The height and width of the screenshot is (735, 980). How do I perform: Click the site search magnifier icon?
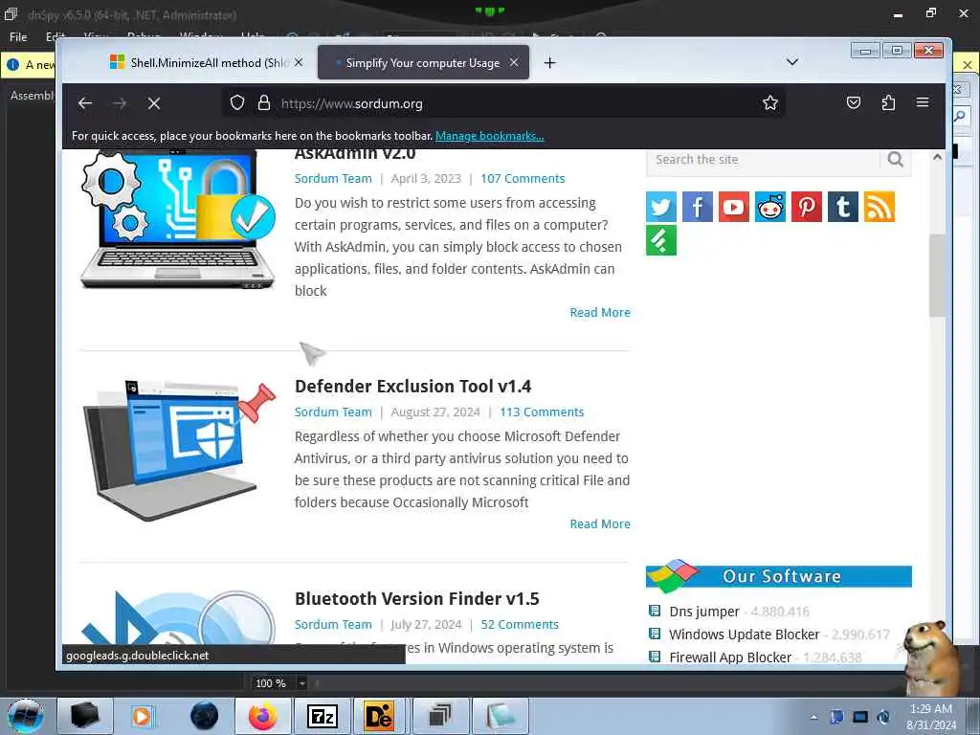coord(896,160)
